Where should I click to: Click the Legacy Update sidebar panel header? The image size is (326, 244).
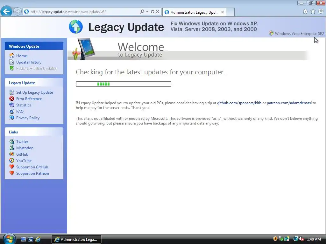(34, 83)
